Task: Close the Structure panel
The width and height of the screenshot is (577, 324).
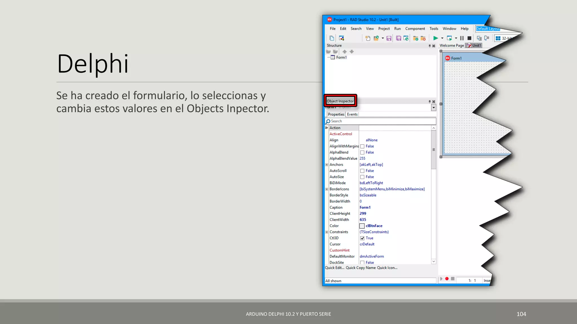Action: pos(434,46)
